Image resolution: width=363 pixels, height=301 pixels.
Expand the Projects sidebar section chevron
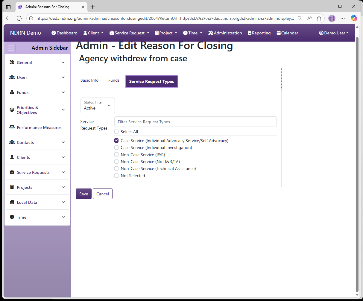tap(63, 187)
